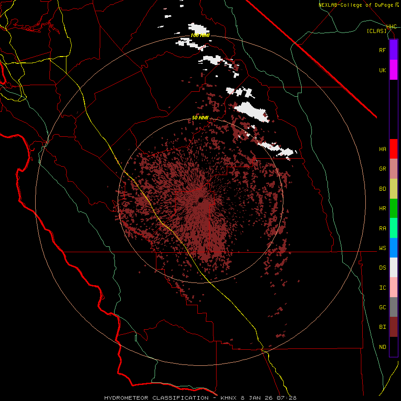
Task: Click the "DS" legend label
Action: click(382, 268)
